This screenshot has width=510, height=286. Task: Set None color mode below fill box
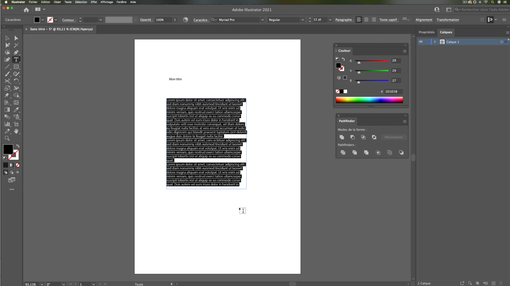[17, 165]
